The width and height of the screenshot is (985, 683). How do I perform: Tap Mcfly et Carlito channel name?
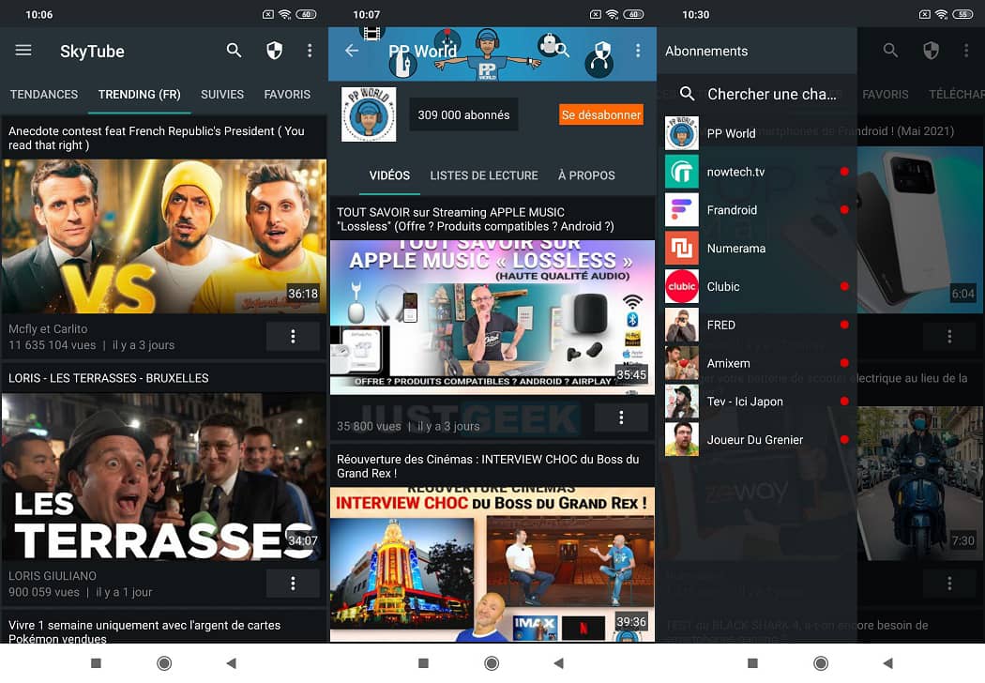(48, 328)
